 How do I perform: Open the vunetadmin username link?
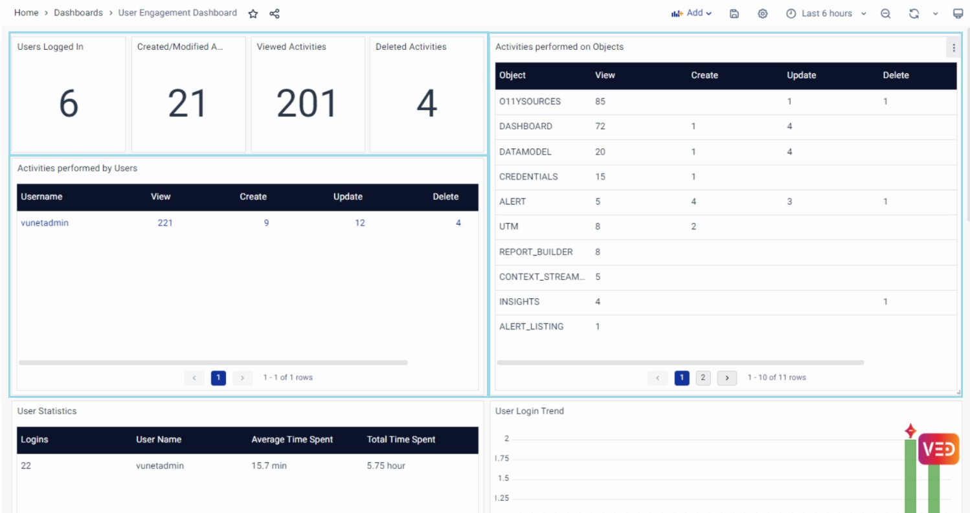(x=45, y=223)
